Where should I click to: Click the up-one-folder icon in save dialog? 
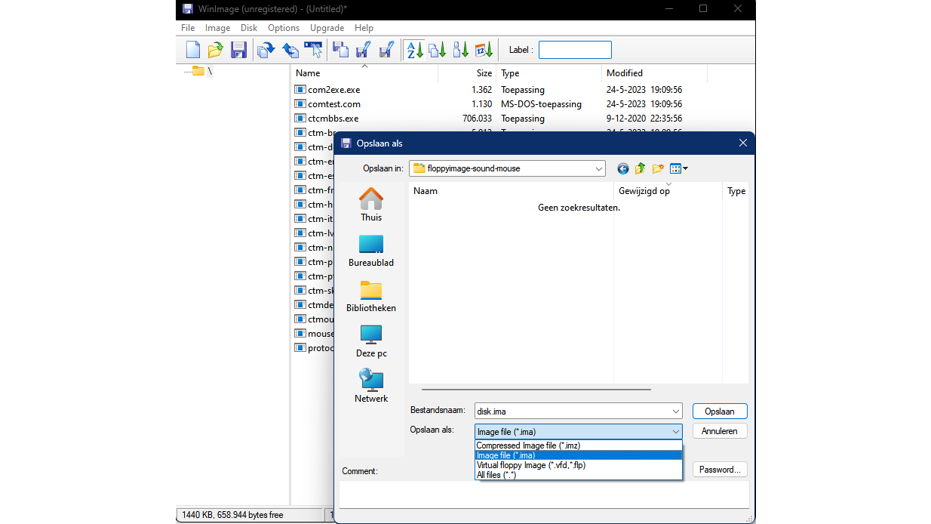tap(641, 168)
